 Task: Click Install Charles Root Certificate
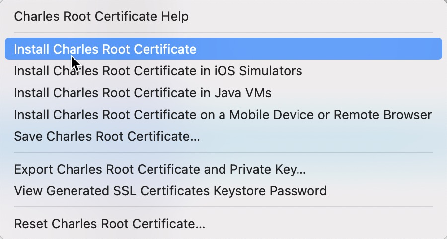pyautogui.click(x=105, y=49)
